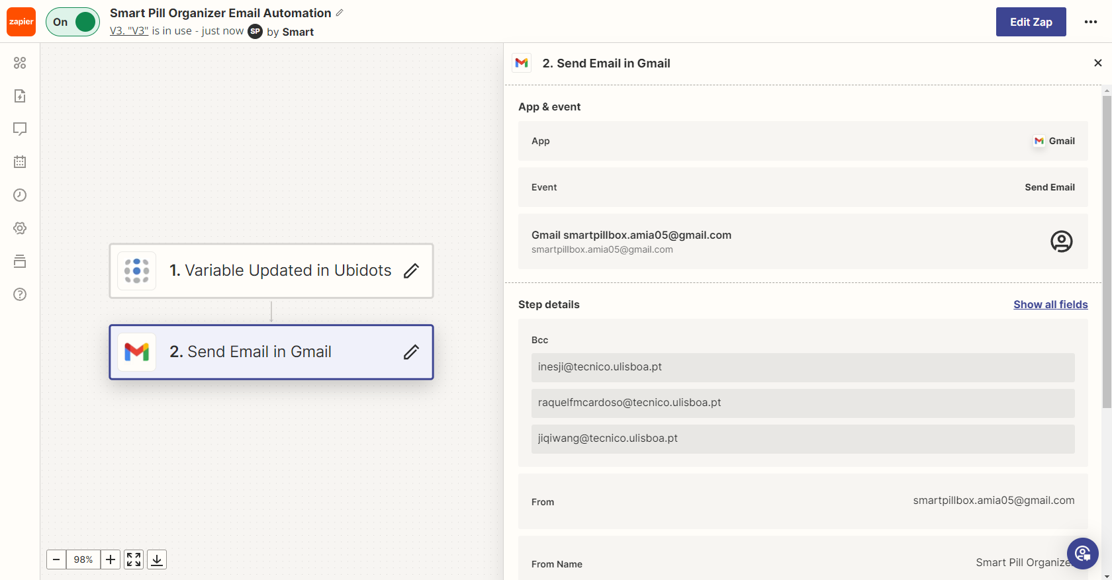
Task: Click the inesji@tecnico.ulisboa.pt Bcc field
Action: [803, 367]
